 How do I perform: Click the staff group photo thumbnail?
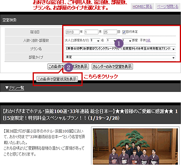point(135,146)
